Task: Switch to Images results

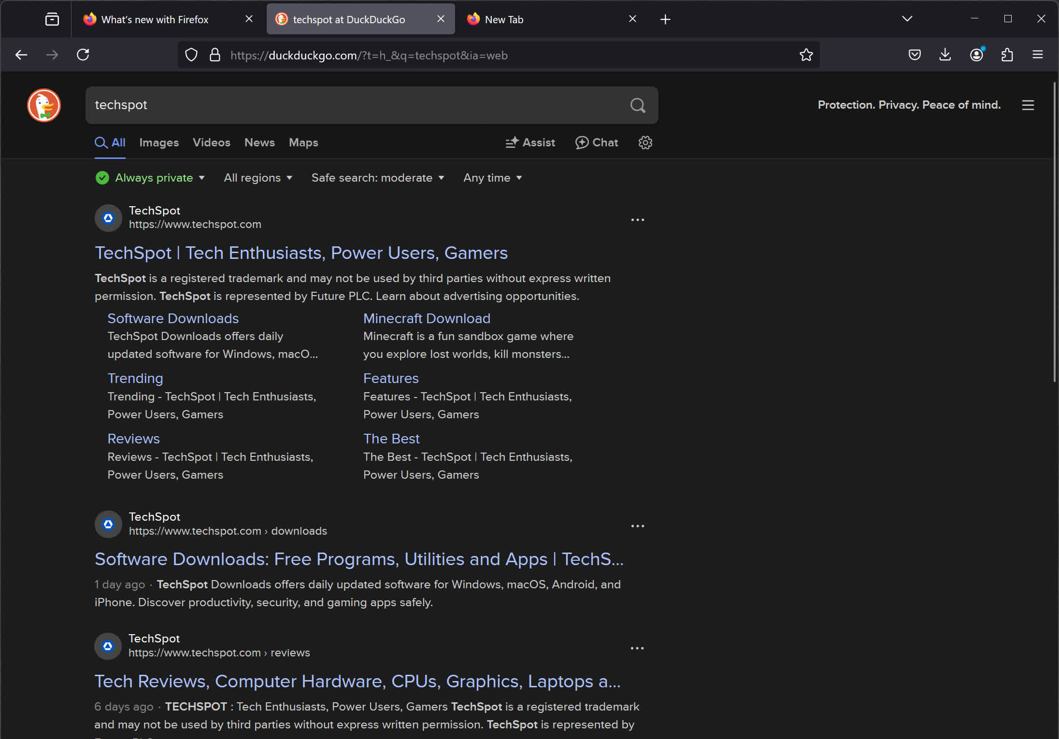Action: (159, 142)
